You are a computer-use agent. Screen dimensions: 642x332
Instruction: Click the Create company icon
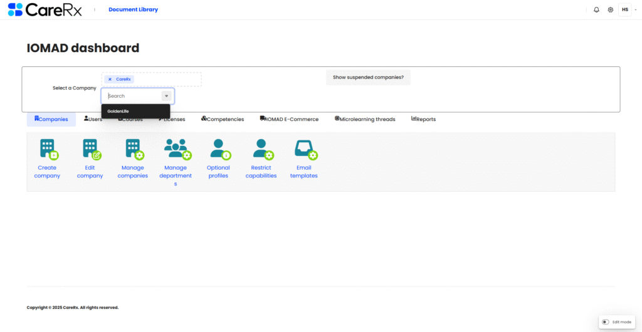tap(49, 149)
